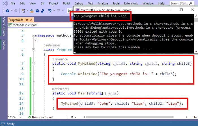Collapse the namespace code block
The width and height of the screenshot is (198, 126).
point(33,35)
